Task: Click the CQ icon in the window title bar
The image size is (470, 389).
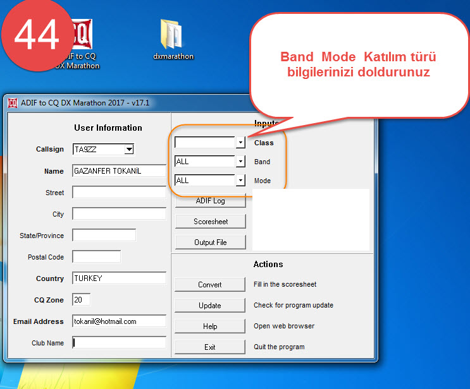Action: [x=13, y=103]
